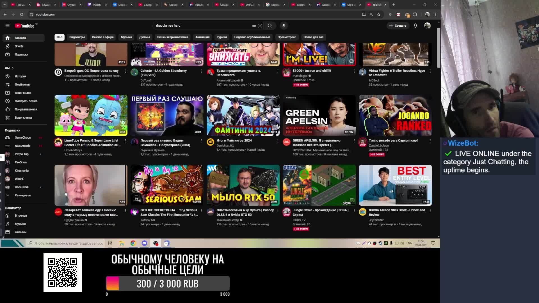Click the Создать create button
The image size is (539, 303).
(398, 26)
